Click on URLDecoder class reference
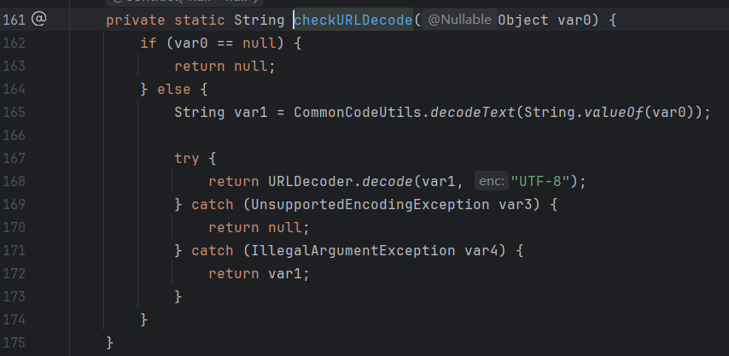 tap(311, 181)
